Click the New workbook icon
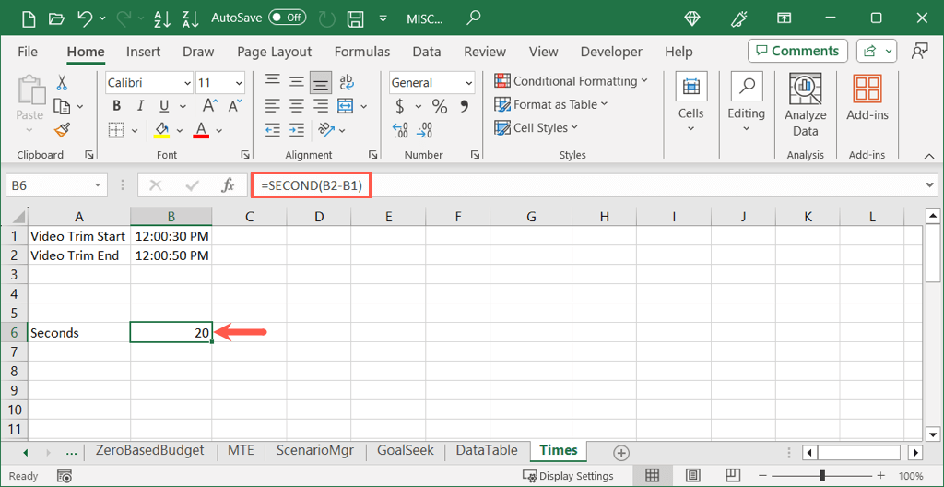 [29, 18]
